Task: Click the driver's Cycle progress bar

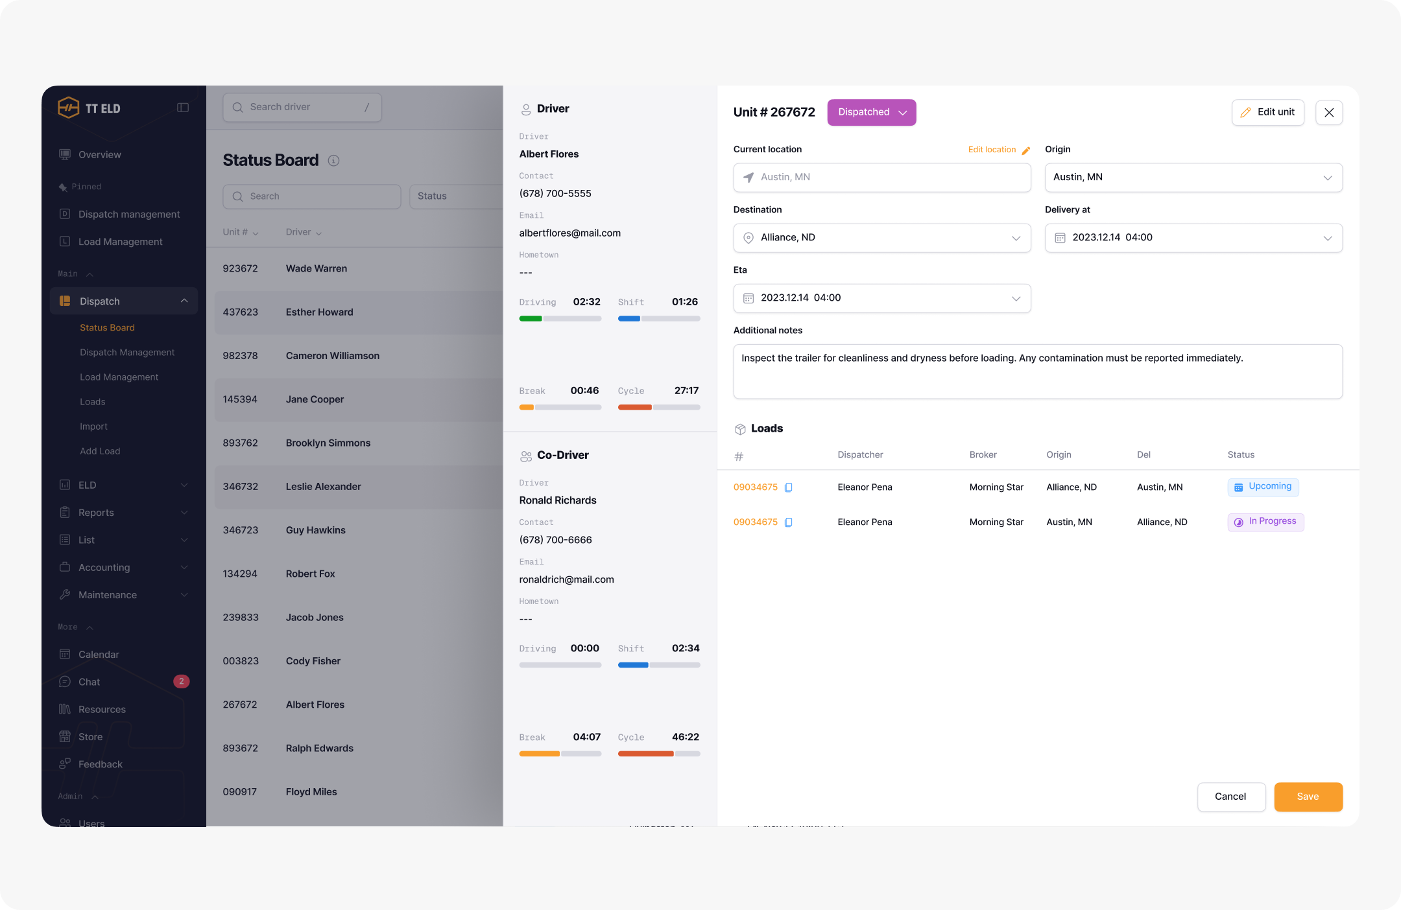Action: click(x=659, y=408)
